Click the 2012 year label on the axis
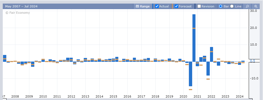 coord(71,96)
